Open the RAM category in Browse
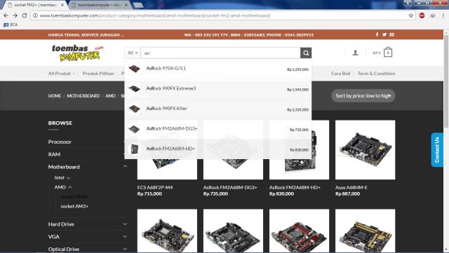The image size is (449, 253). (54, 154)
